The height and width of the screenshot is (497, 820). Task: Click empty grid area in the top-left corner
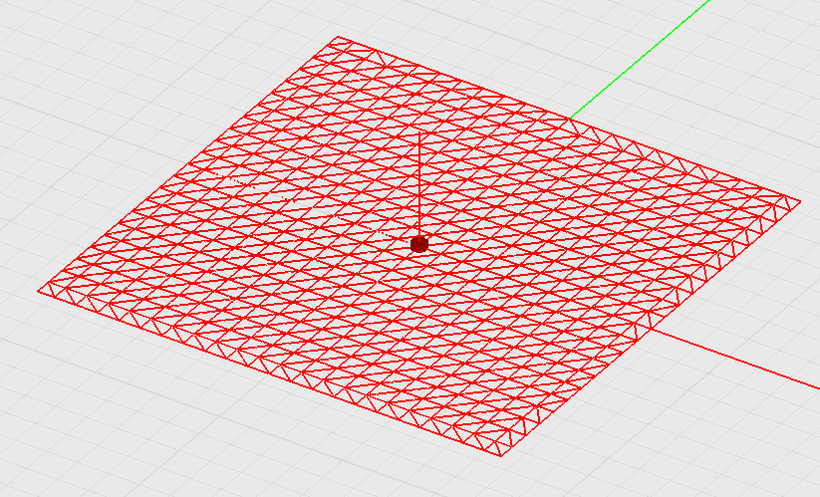tap(80, 60)
